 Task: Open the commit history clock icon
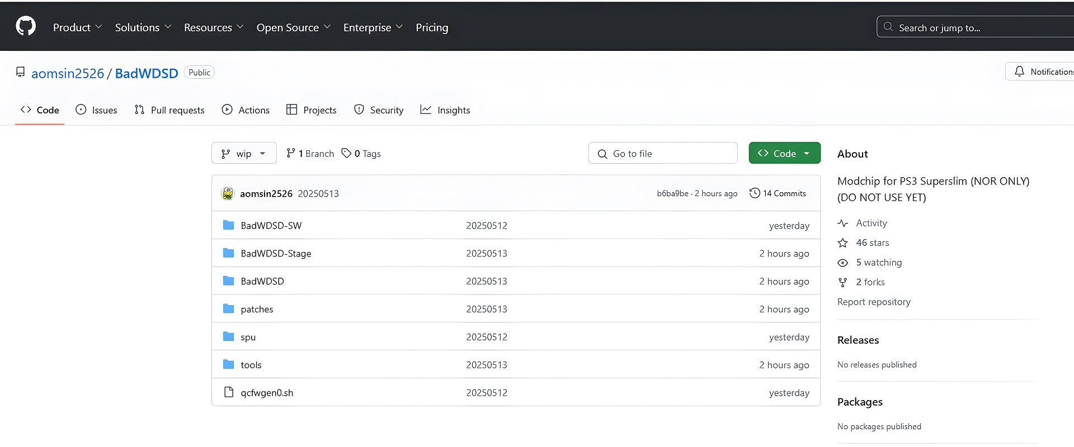pos(755,193)
